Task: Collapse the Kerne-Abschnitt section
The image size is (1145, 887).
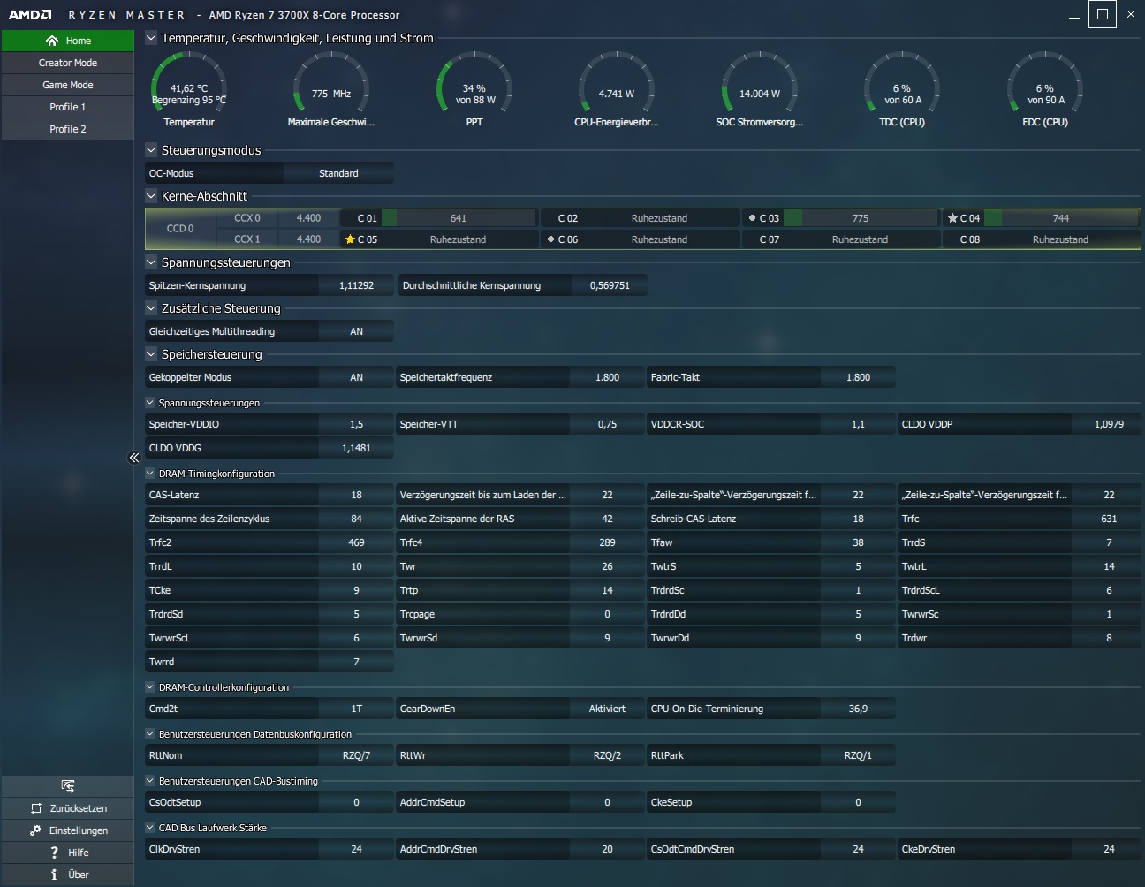Action: coord(151,196)
